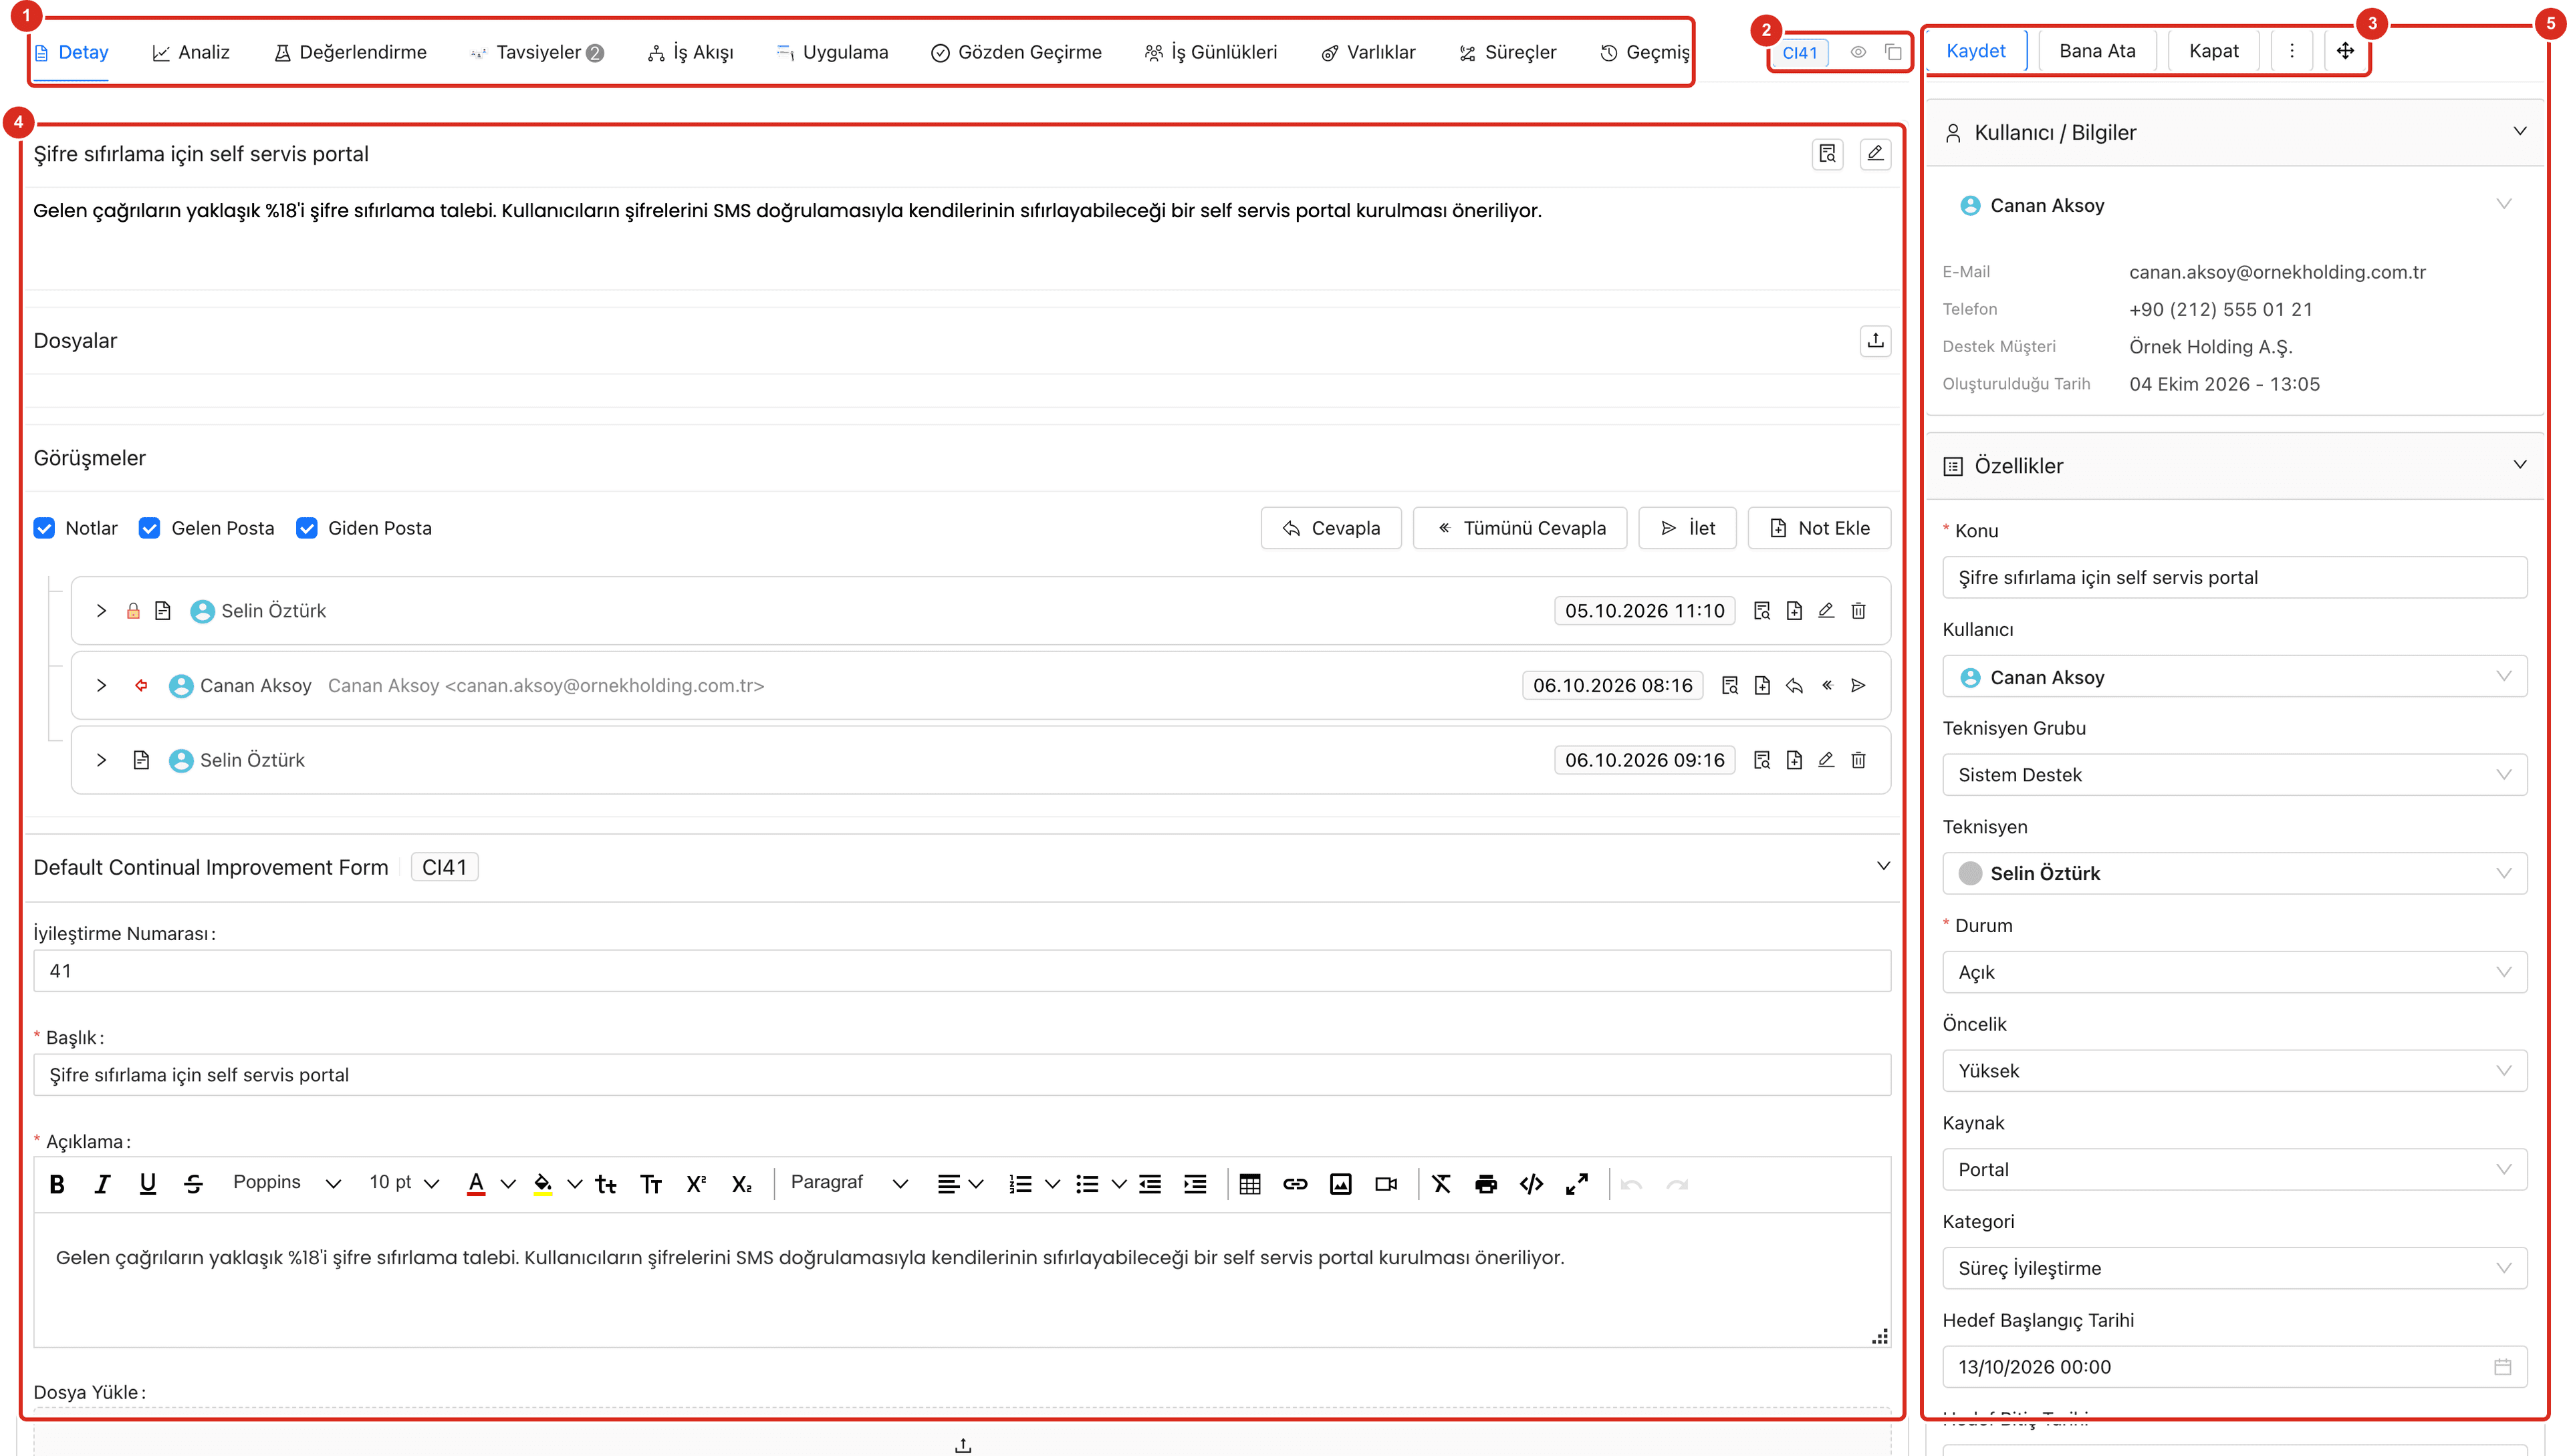The height and width of the screenshot is (1456, 2567).
Task: Click the eye watch icon beside CI41
Action: tap(1858, 52)
